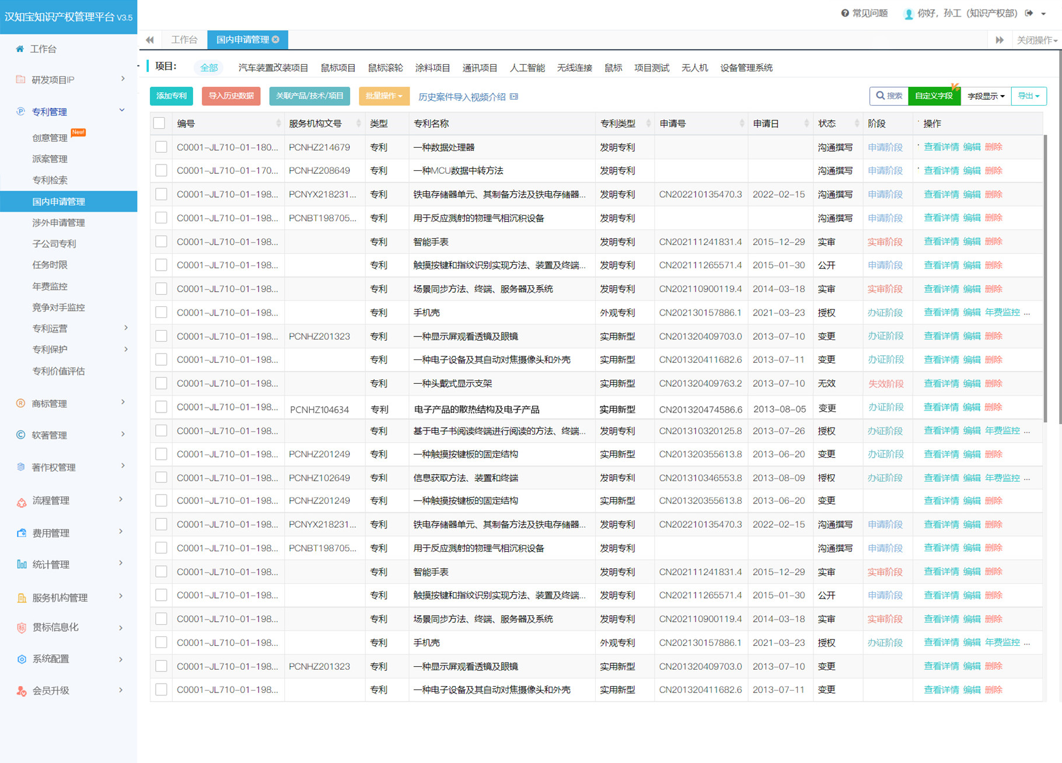Click the 商标管理 registered-mark icon in sidebar
Image resolution: width=1062 pixels, height=763 pixels.
21,403
